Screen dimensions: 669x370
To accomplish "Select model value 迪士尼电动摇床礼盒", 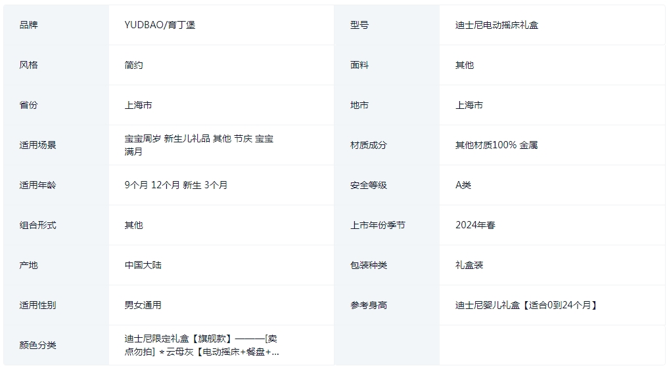I will click(497, 25).
